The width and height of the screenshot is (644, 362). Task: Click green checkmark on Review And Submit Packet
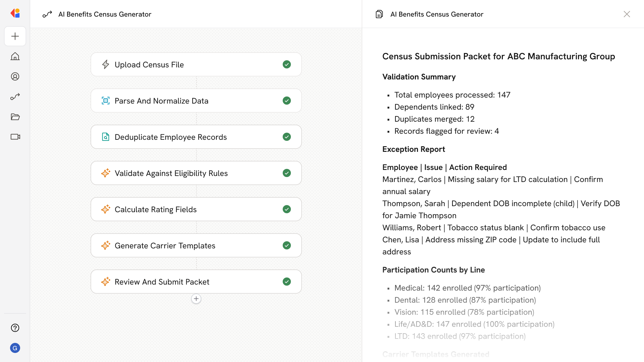(287, 282)
